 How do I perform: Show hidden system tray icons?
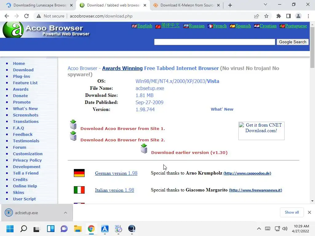(259, 229)
